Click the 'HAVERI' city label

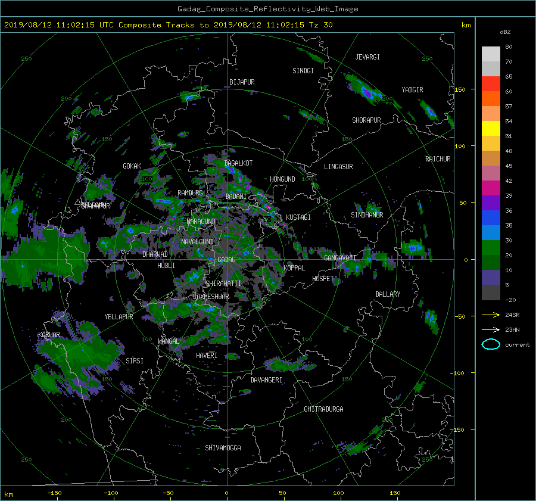tap(207, 356)
